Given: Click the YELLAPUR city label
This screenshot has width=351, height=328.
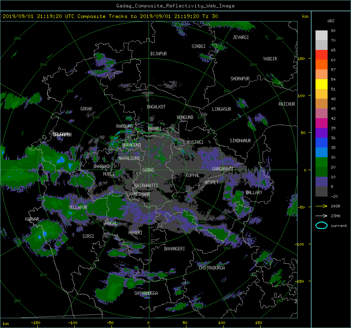Looking at the screenshot, I should pos(78,207).
